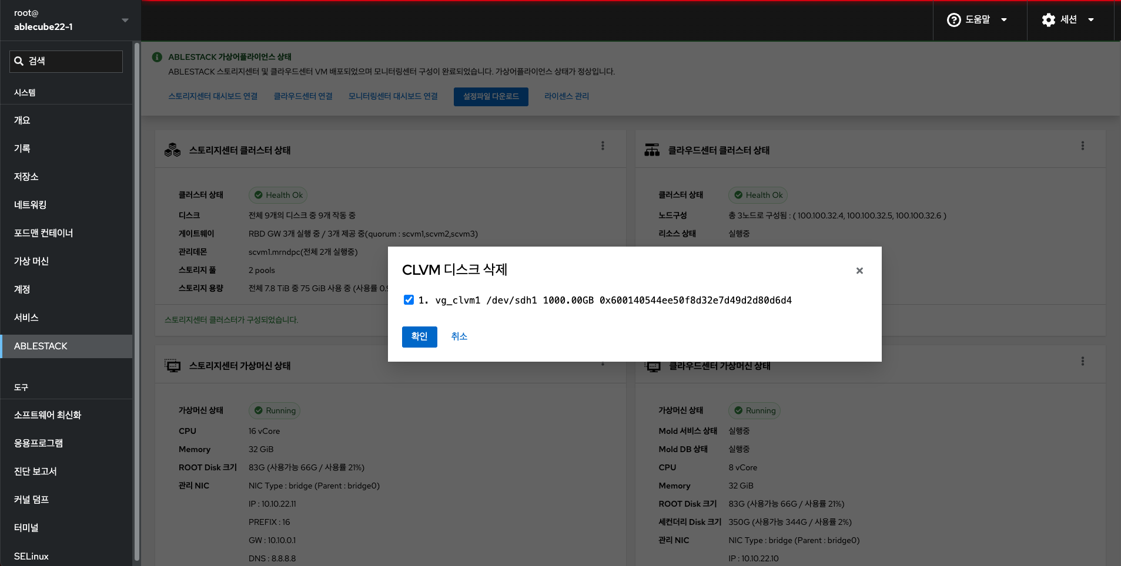Close the CLVM 디스크 삭제 dialog with X
Image resolution: width=1121 pixels, height=566 pixels.
[x=859, y=271]
